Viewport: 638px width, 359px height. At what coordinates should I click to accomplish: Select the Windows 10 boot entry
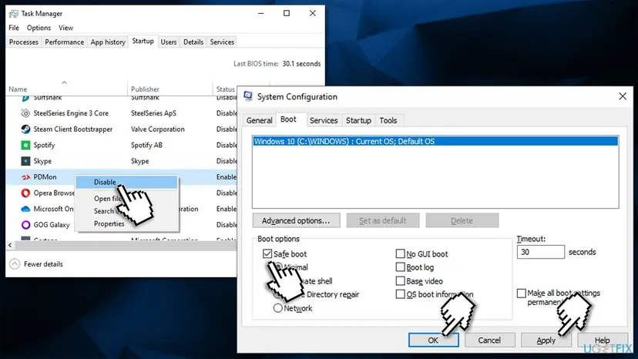435,141
